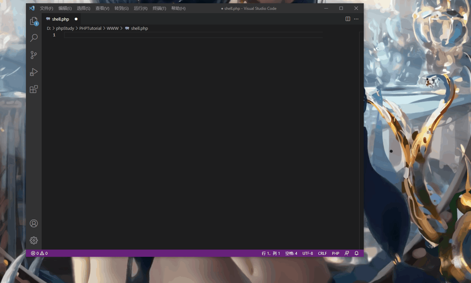Image resolution: width=471 pixels, height=283 pixels.
Task: Close the VS Code window
Action: 356,8
